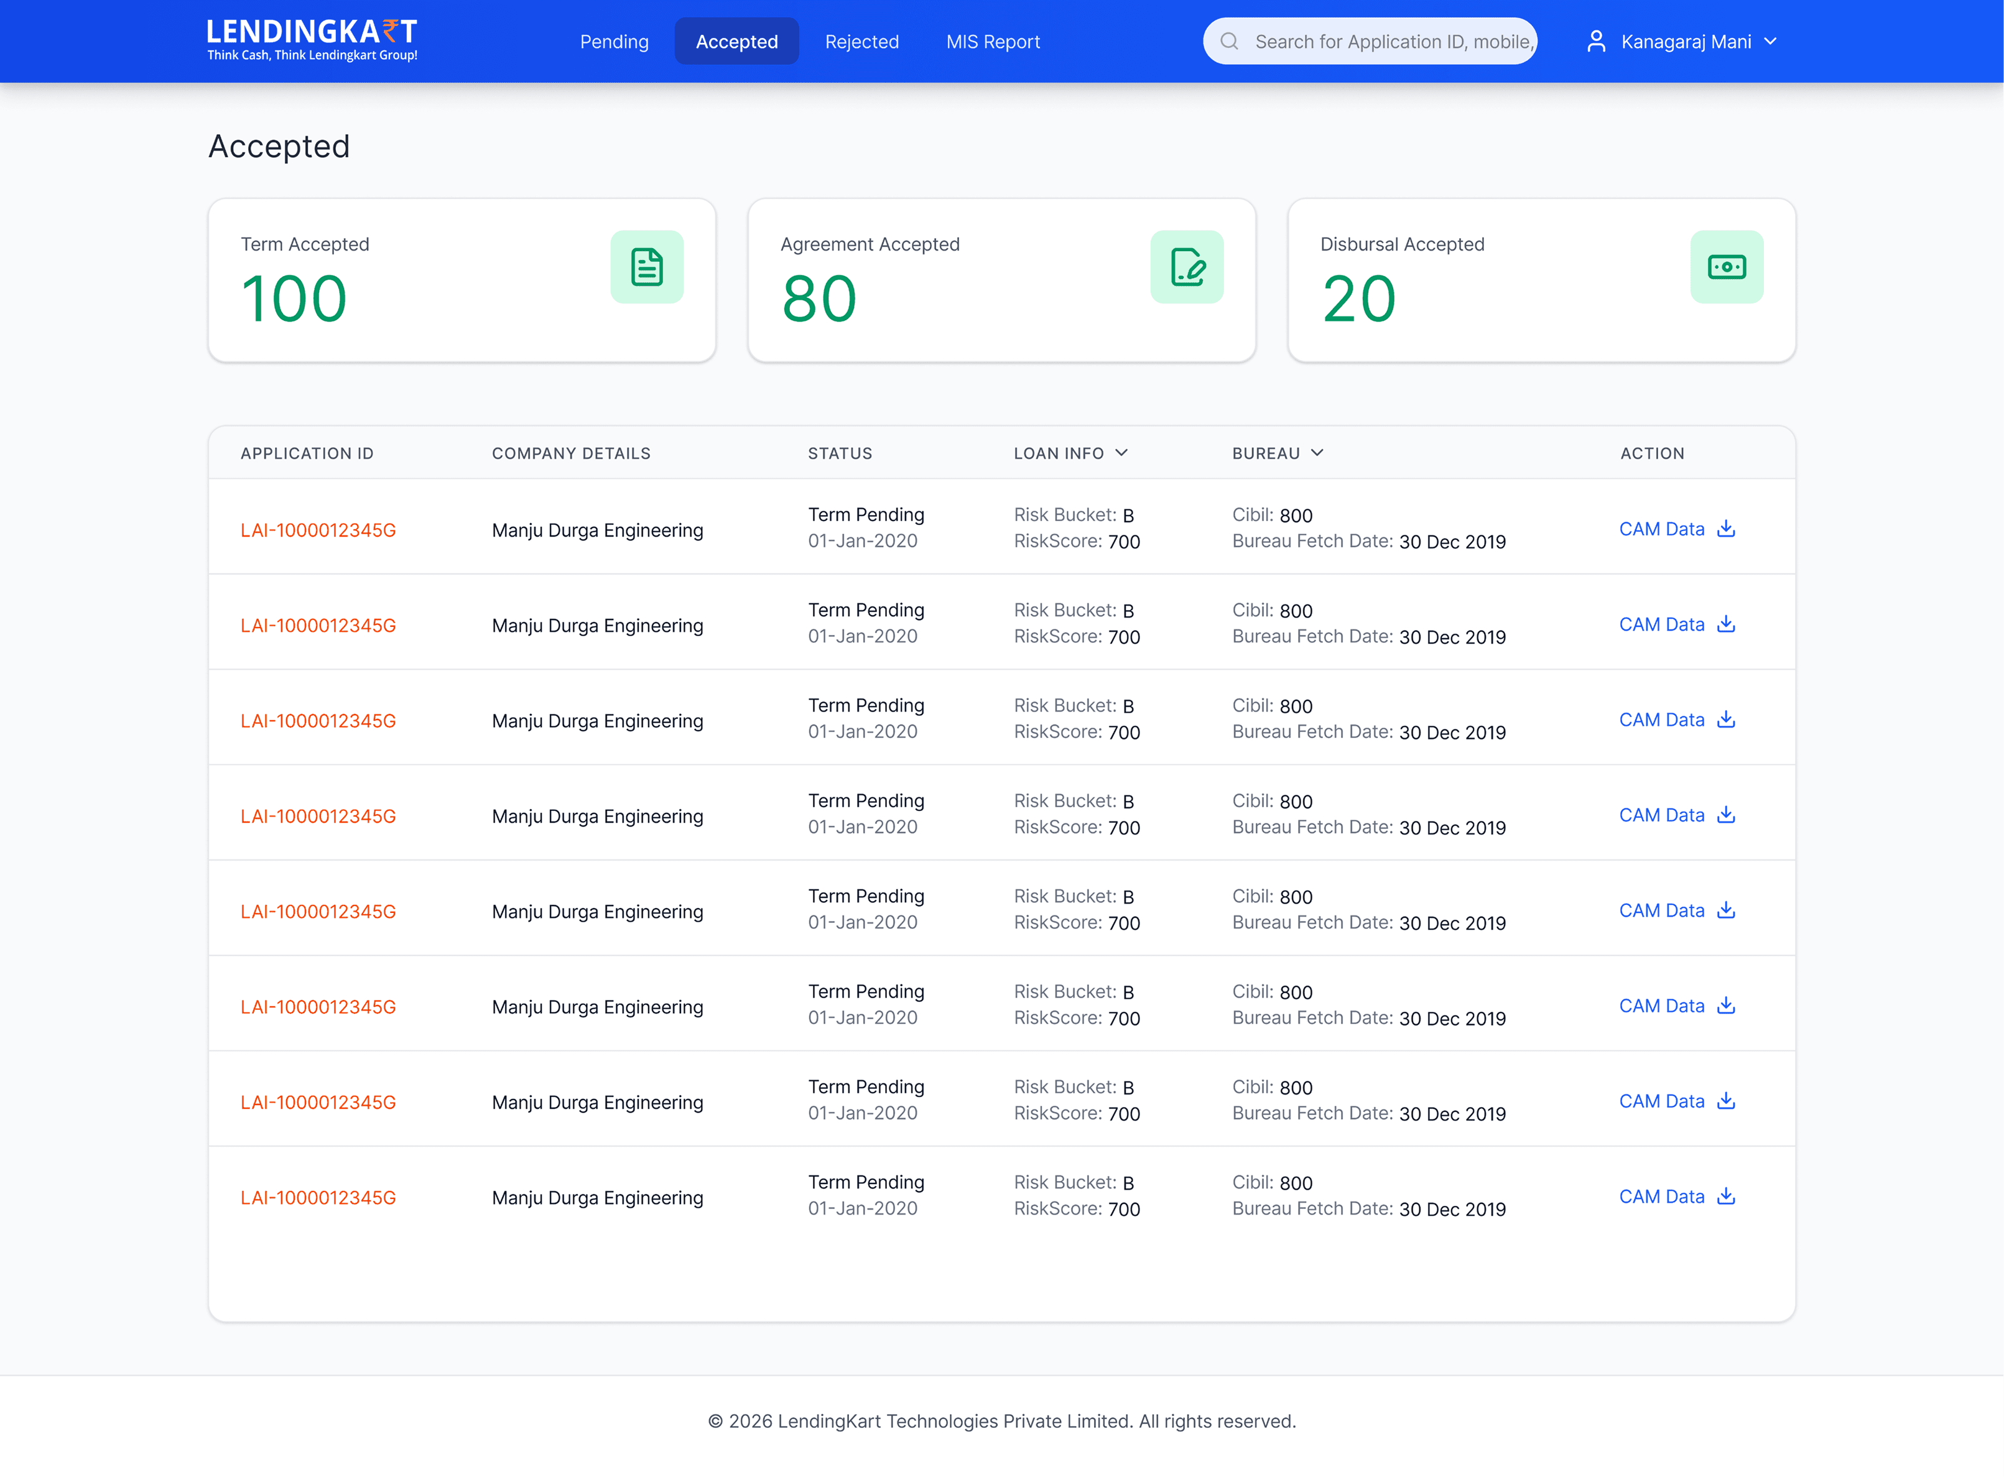Open the MIS Report tab
The height and width of the screenshot is (1477, 2004).
pyautogui.click(x=993, y=41)
